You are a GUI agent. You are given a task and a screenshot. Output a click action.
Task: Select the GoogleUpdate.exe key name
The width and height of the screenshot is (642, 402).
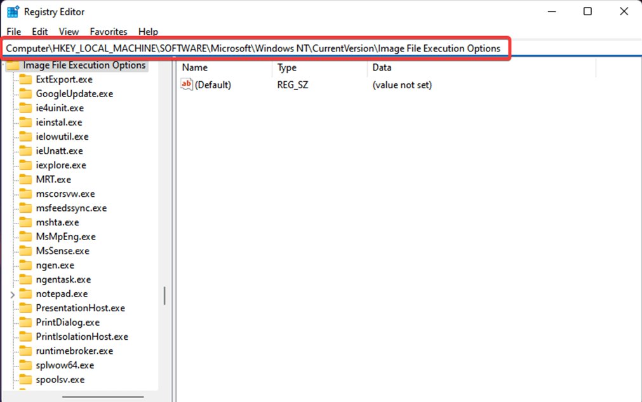coord(74,94)
